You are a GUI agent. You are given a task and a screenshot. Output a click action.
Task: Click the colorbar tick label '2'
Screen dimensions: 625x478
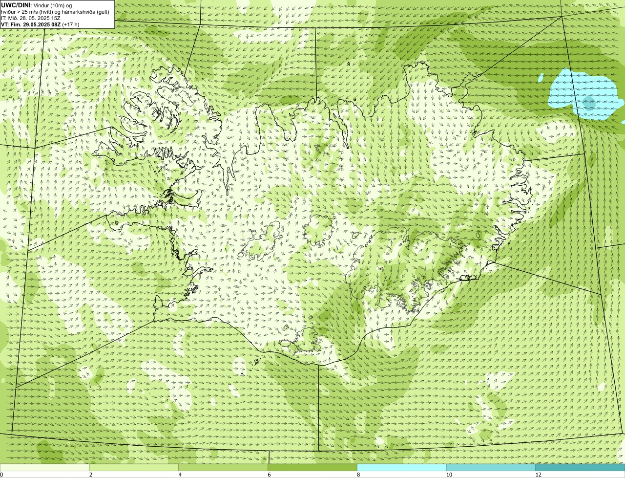pyautogui.click(x=91, y=475)
